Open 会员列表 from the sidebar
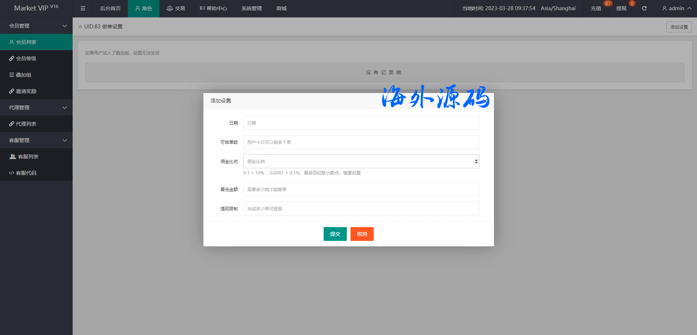 (26, 42)
